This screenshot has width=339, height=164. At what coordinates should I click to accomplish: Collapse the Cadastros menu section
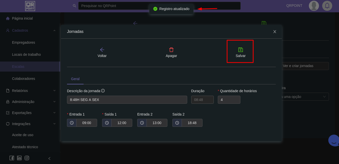coord(54,30)
